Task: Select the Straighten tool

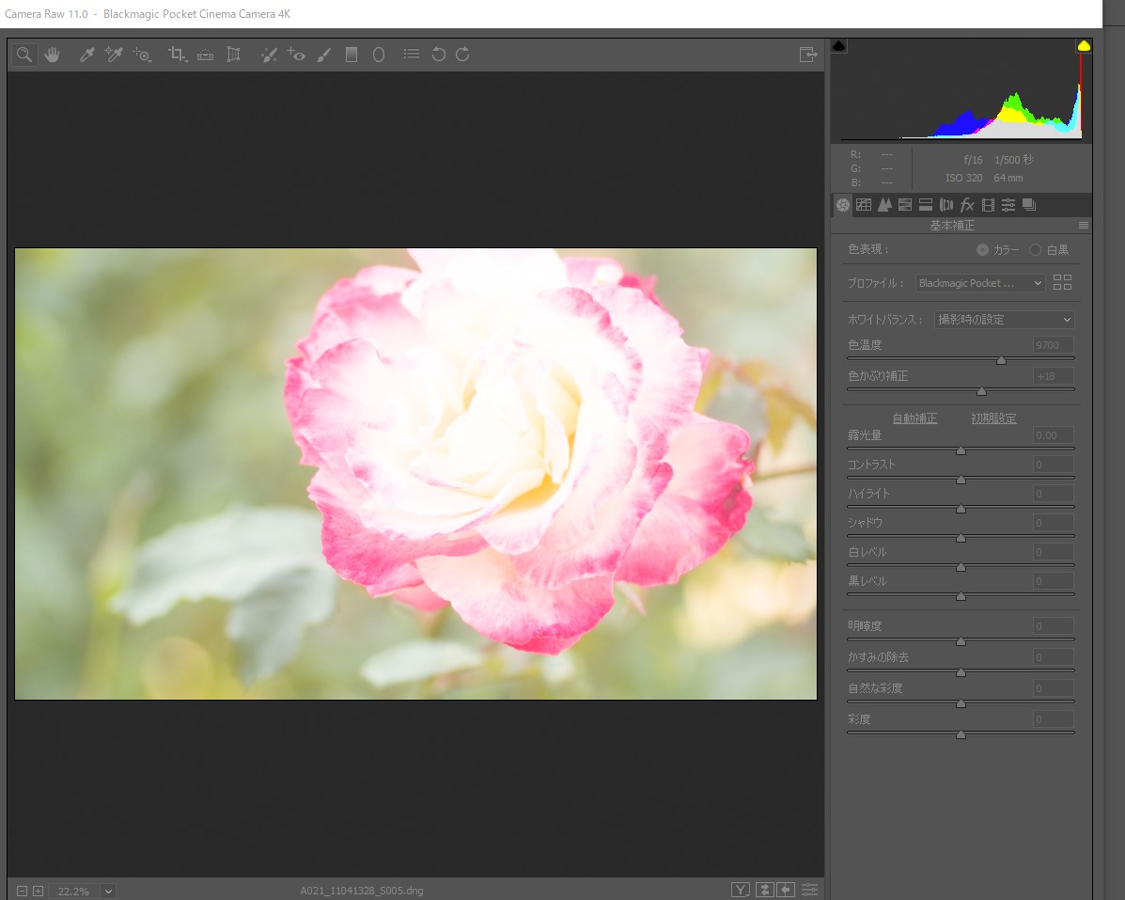Action: tap(205, 55)
